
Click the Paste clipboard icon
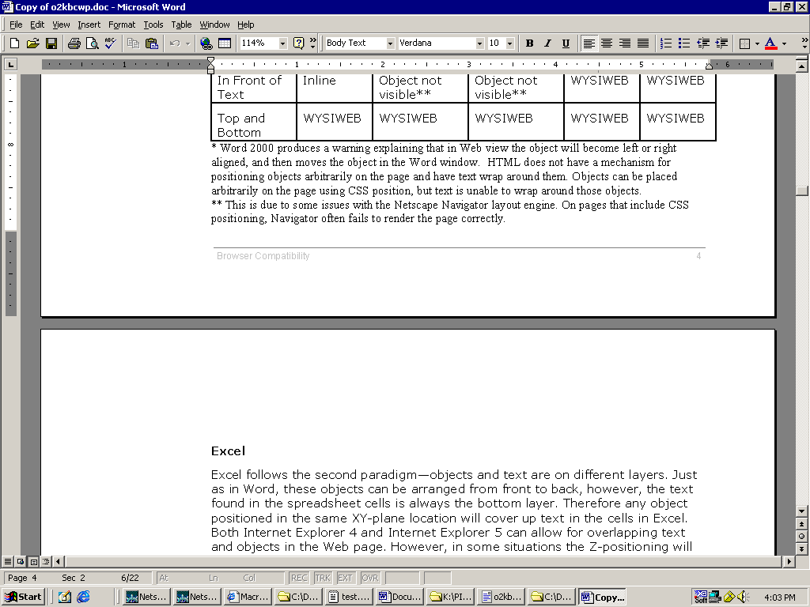coord(151,43)
